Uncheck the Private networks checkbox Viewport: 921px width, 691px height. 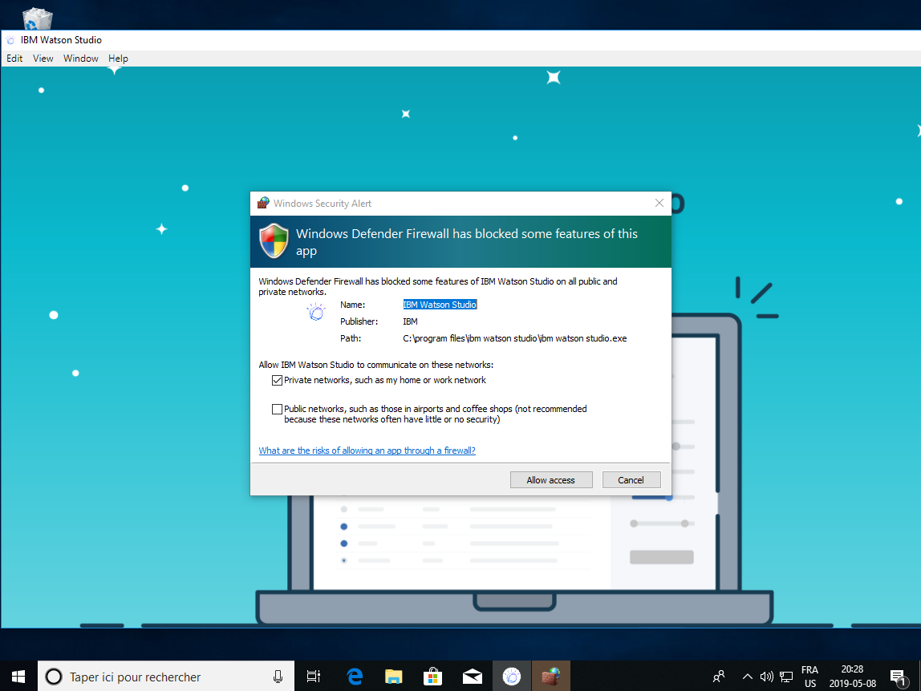(278, 380)
